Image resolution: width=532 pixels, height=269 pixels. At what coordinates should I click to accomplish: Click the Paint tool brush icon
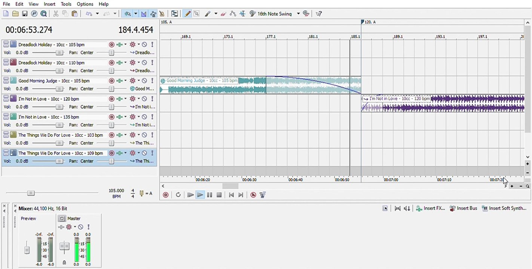208,14
